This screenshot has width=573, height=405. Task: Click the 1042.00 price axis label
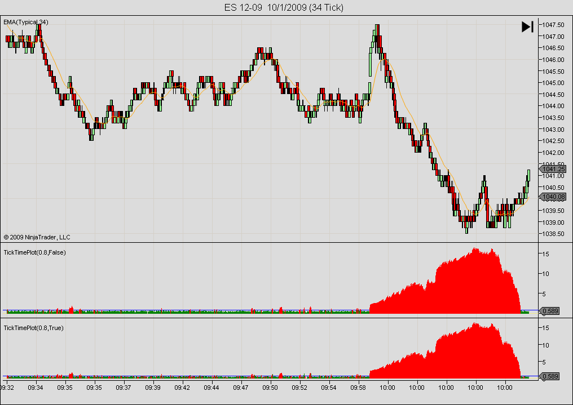(553, 153)
